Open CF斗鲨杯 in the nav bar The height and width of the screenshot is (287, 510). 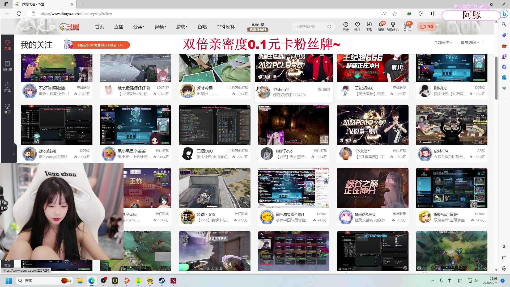point(226,27)
